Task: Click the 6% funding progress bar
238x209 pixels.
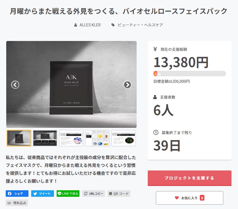Action: click(189, 74)
